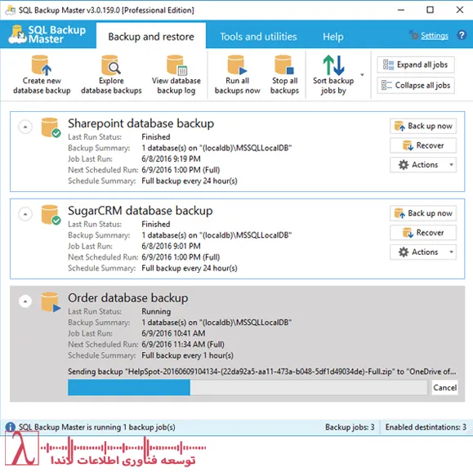
Task: Click SugarCRM job database status icon
Action: (x=51, y=215)
